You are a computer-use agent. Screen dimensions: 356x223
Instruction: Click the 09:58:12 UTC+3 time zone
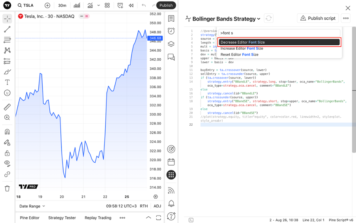[x=122, y=206]
